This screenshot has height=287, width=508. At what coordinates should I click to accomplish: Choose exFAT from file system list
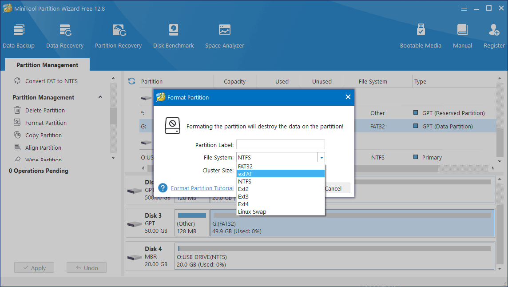click(281, 174)
